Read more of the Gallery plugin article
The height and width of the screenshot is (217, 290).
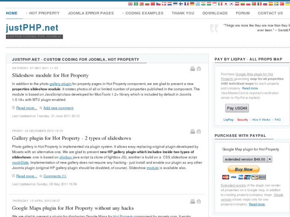(27, 176)
